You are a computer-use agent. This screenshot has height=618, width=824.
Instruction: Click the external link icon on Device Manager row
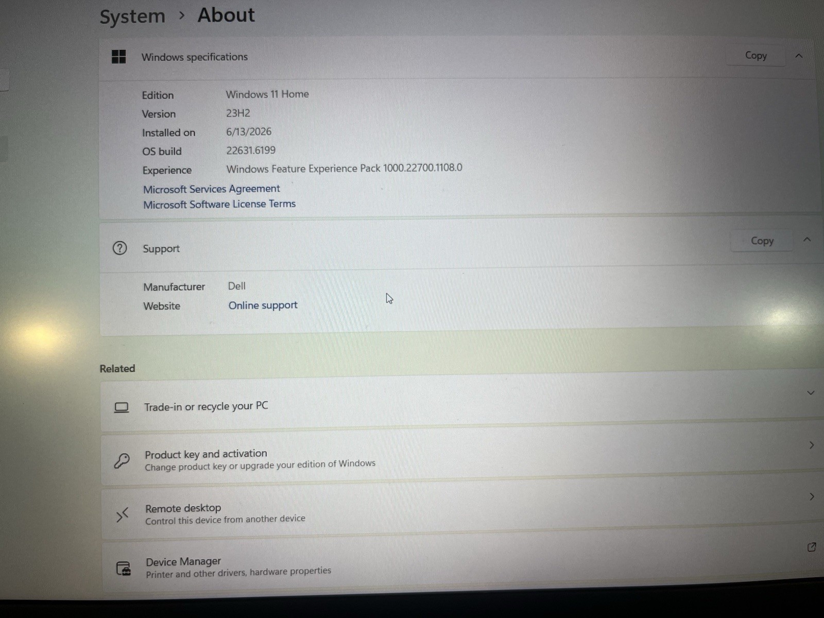(812, 547)
